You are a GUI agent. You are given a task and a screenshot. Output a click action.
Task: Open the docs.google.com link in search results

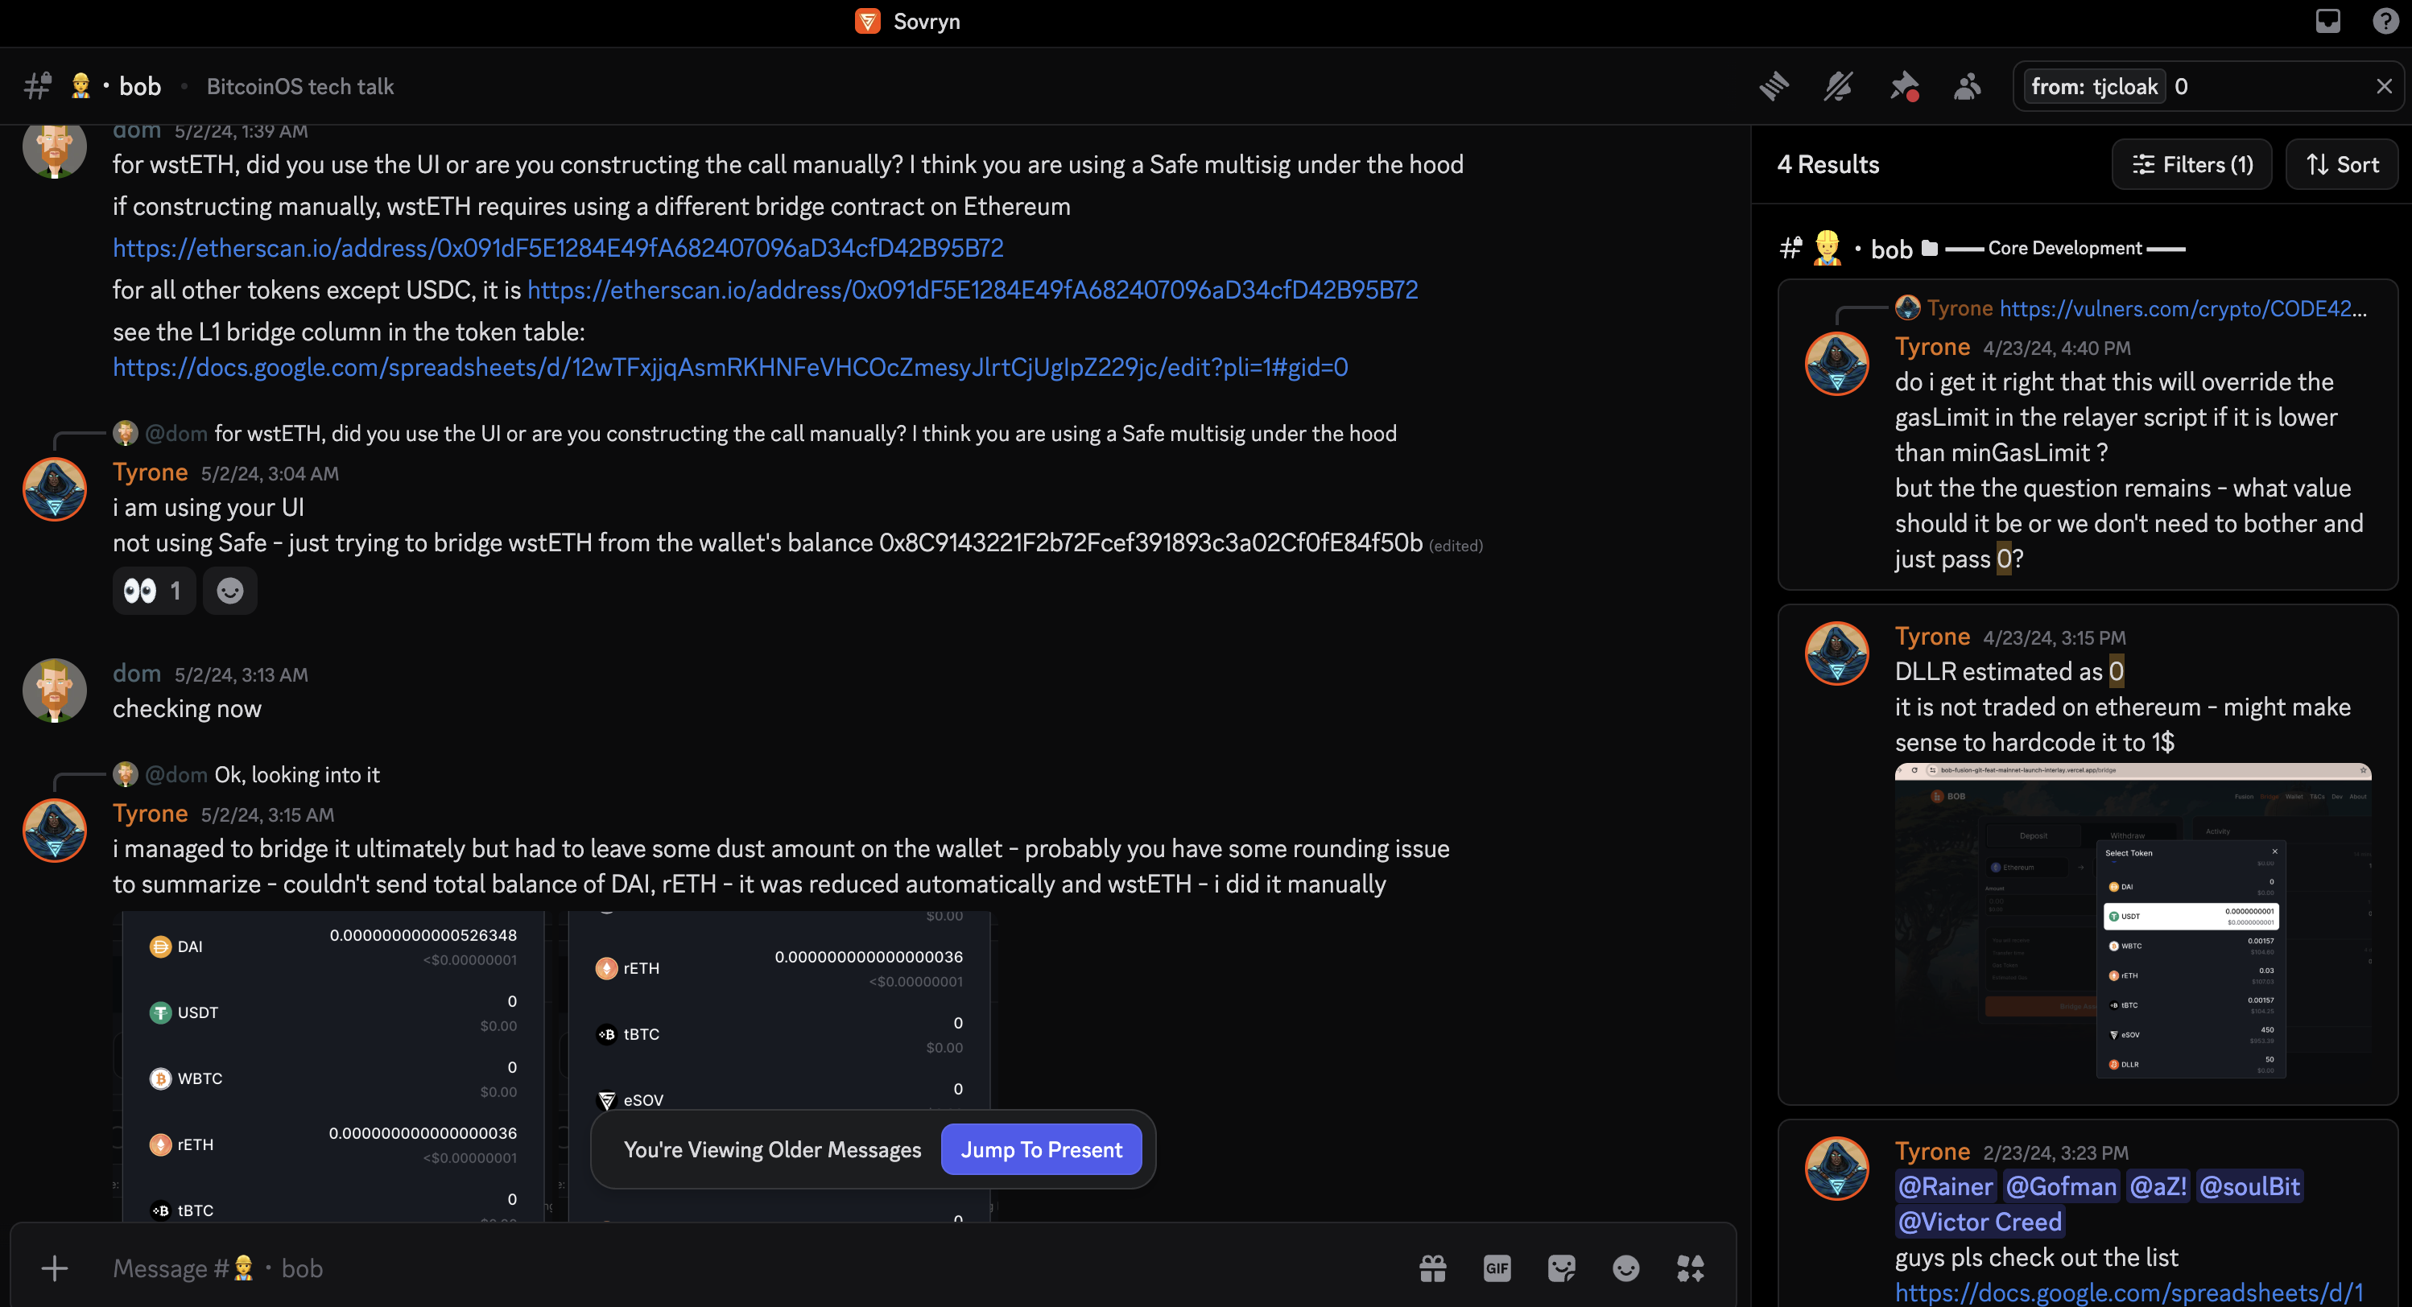2129,1292
